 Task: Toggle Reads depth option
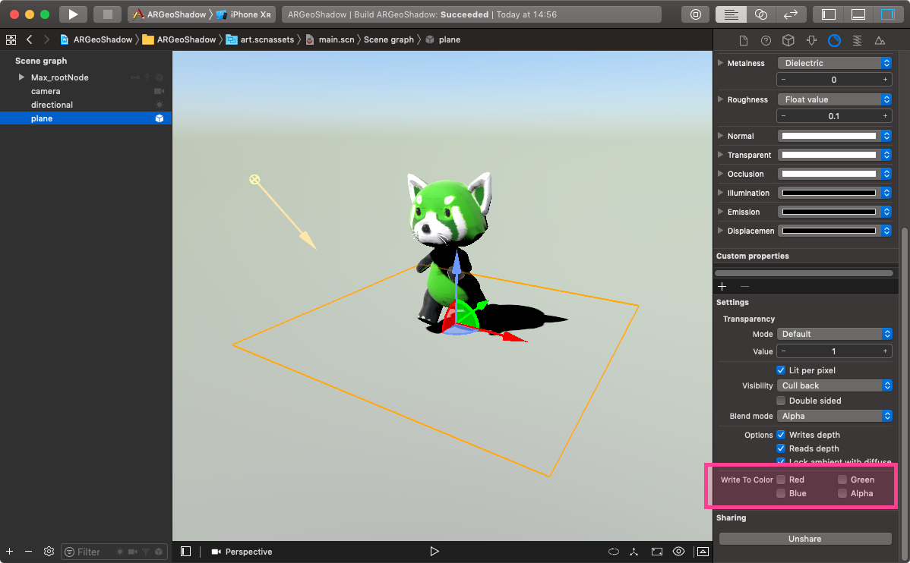pyautogui.click(x=781, y=448)
